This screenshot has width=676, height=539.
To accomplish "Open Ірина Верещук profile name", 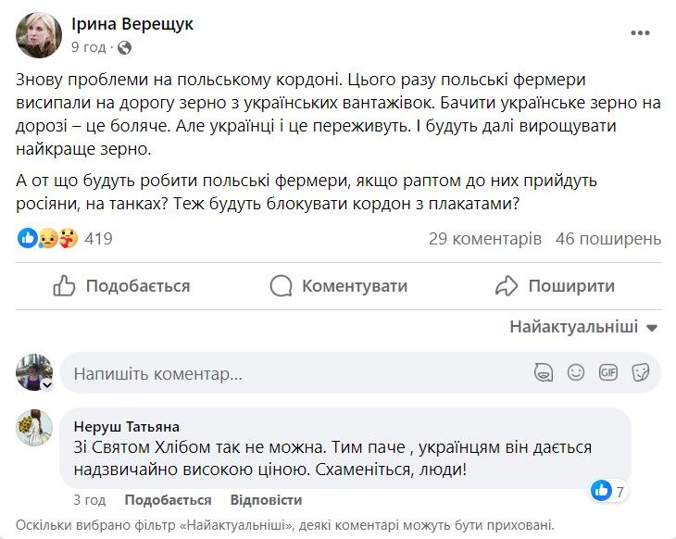I will point(132,24).
